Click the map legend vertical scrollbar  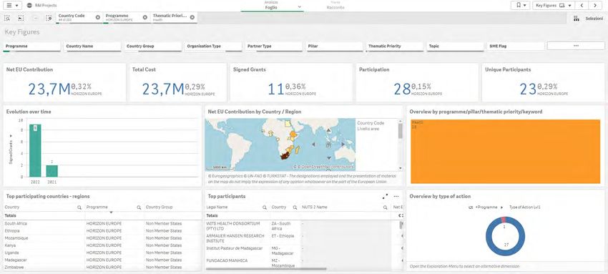point(400,131)
